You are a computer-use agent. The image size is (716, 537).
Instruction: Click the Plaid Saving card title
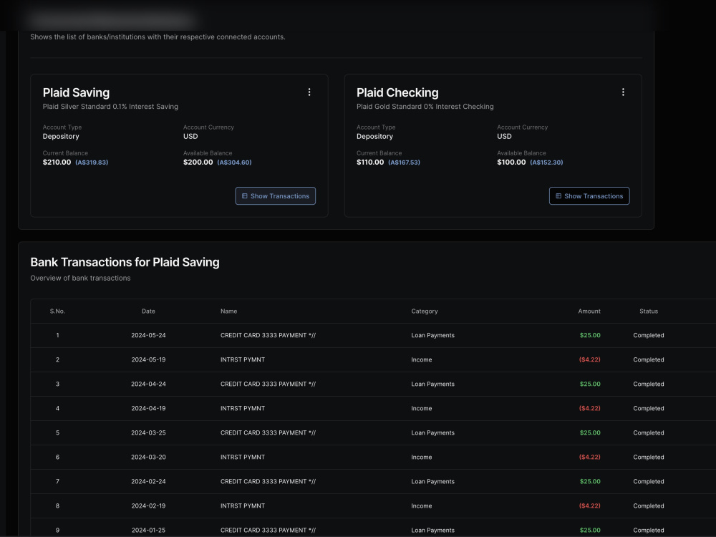click(77, 92)
